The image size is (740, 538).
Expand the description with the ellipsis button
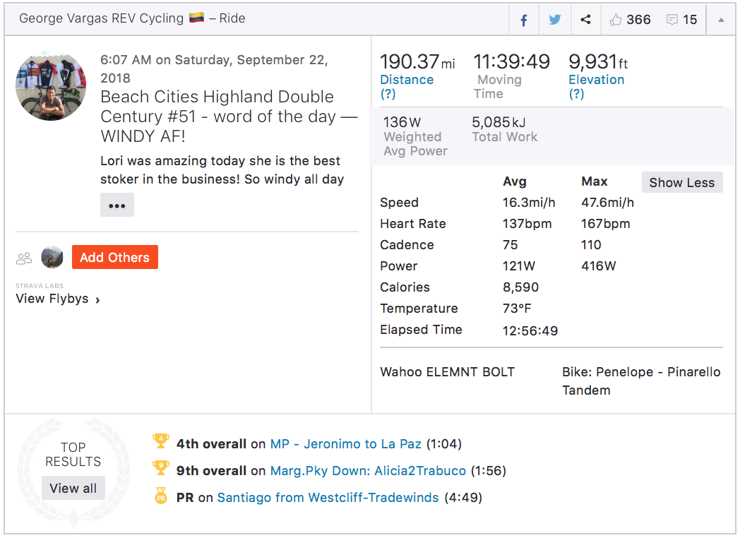tap(117, 205)
